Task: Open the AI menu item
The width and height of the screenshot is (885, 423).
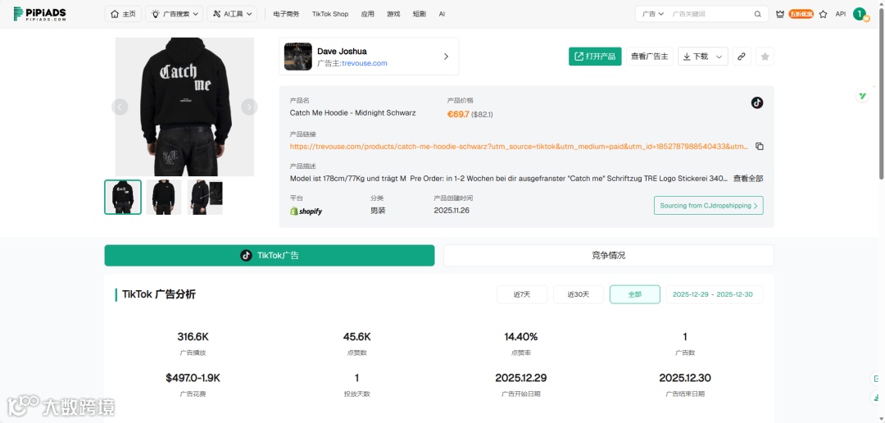Action: 442,14
